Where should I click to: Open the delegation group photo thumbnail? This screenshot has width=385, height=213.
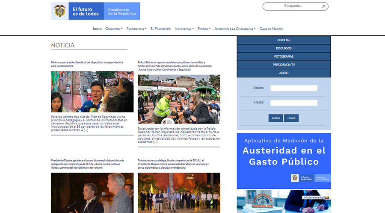(x=179, y=193)
